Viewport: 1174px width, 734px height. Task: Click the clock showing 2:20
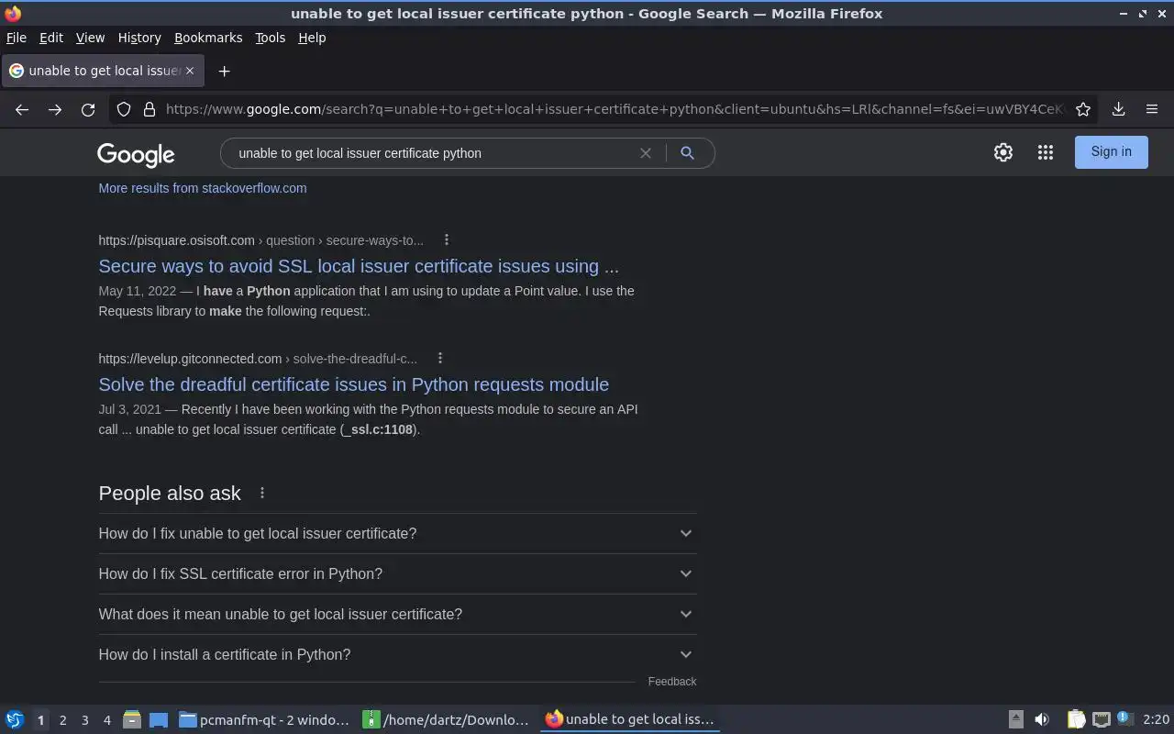pos(1156,720)
